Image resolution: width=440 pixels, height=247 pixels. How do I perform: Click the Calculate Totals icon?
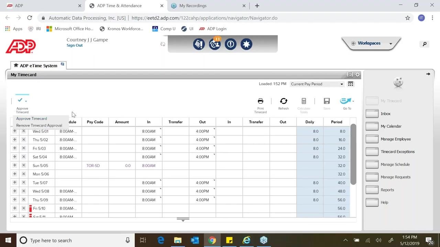304,101
